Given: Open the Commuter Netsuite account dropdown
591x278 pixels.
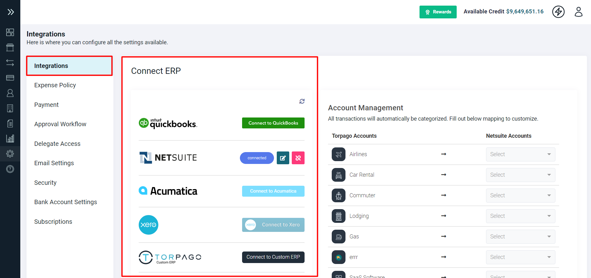Looking at the screenshot, I should [520, 195].
